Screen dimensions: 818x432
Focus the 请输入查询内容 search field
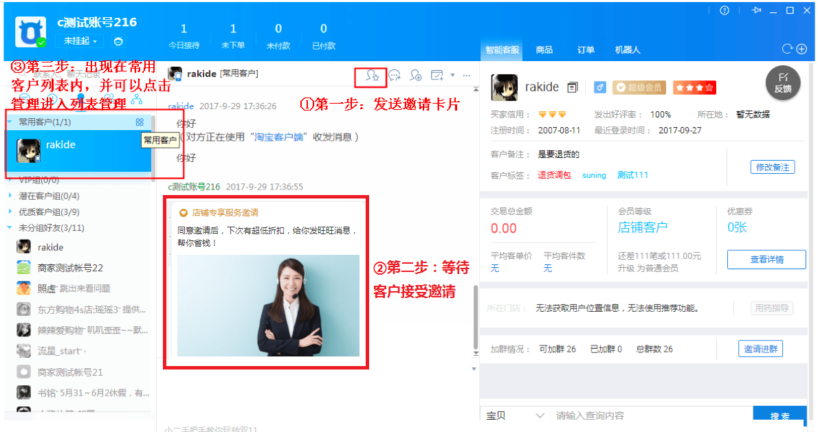(651, 416)
